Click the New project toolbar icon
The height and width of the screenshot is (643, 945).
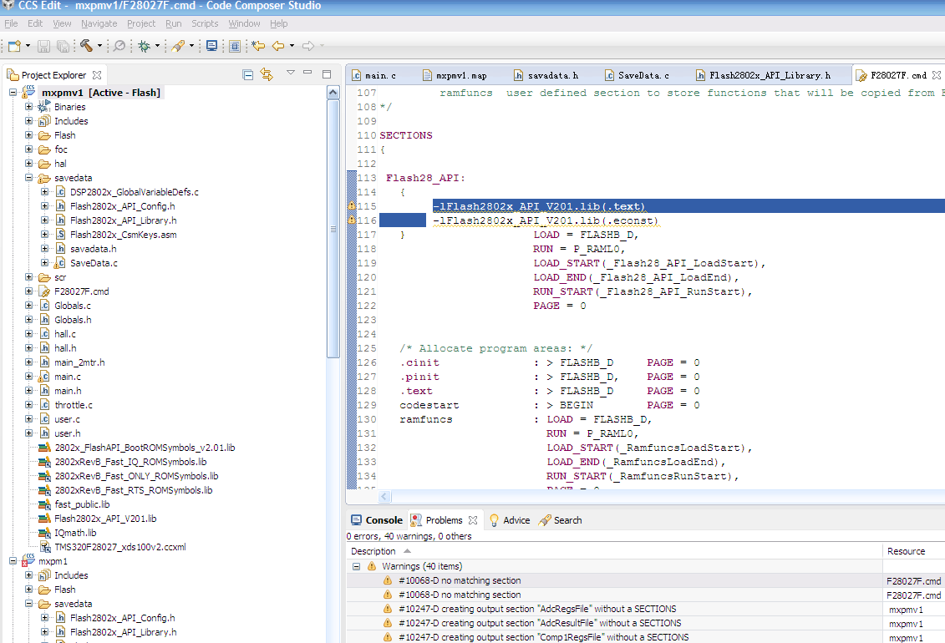(x=14, y=46)
